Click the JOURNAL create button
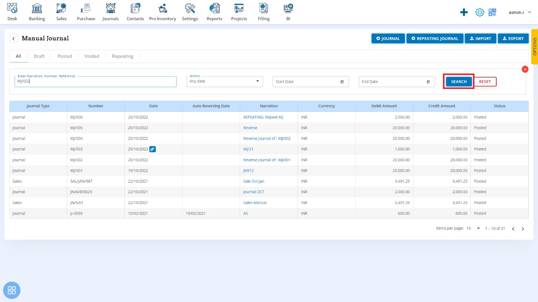Viewport: 538px width, 302px height. coord(388,38)
